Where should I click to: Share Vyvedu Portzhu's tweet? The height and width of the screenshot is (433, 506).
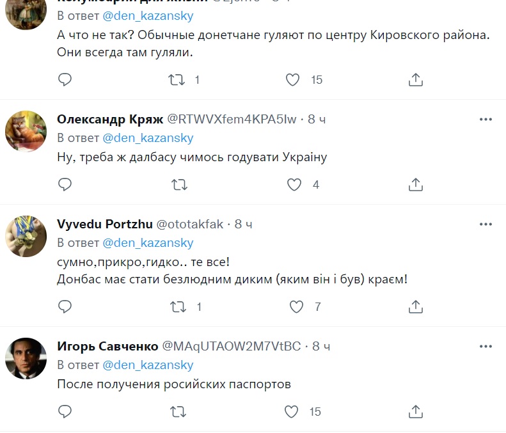415,307
